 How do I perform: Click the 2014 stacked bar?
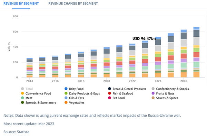[30, 68]
